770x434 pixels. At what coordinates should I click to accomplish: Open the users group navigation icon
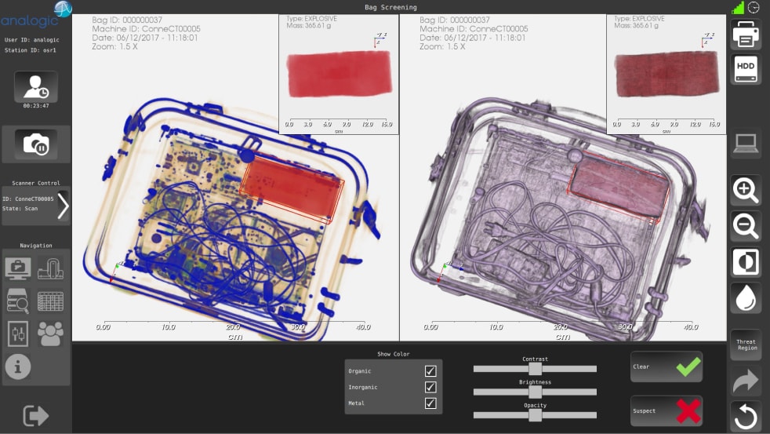point(51,334)
